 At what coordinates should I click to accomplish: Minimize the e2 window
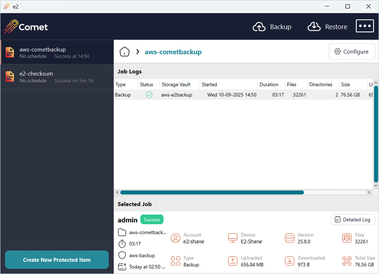pos(327,6)
